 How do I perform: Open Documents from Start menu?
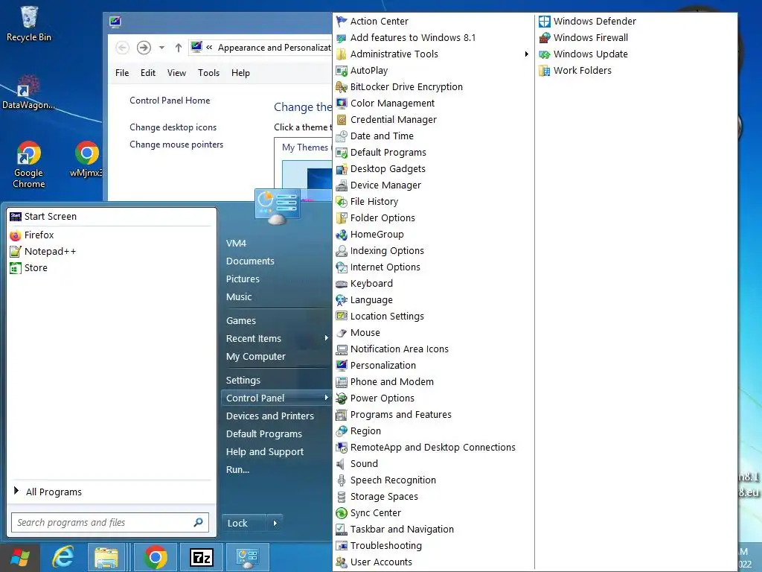(250, 261)
